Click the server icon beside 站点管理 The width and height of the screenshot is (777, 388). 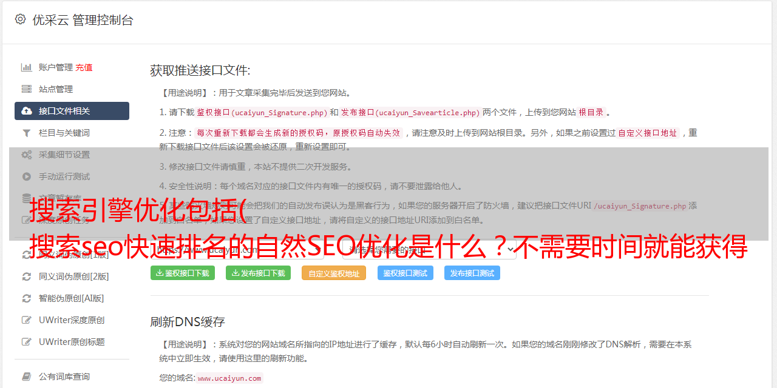(x=27, y=89)
